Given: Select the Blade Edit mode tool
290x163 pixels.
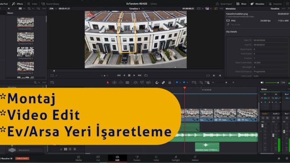Looking at the screenshot, I should tap(128, 82).
